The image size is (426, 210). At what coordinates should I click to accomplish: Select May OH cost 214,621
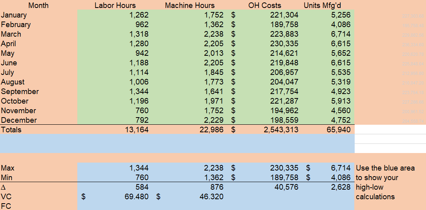tap(284, 53)
